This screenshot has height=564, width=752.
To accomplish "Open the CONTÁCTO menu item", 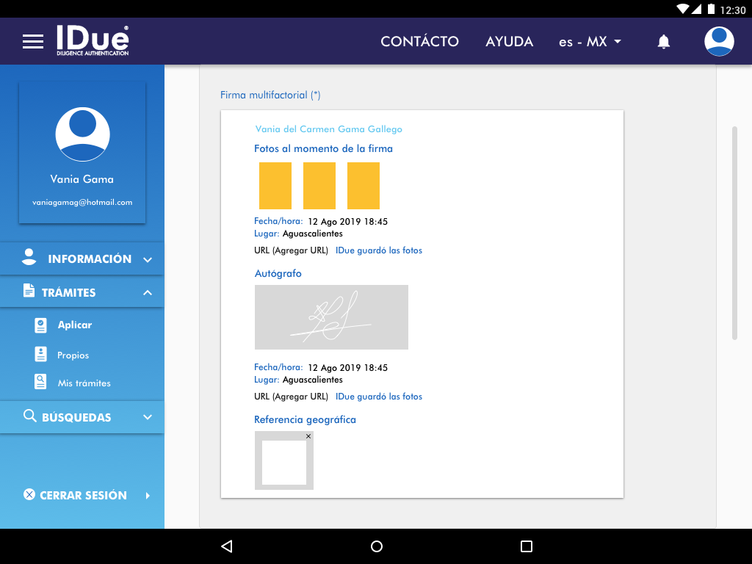I will 419,42.
